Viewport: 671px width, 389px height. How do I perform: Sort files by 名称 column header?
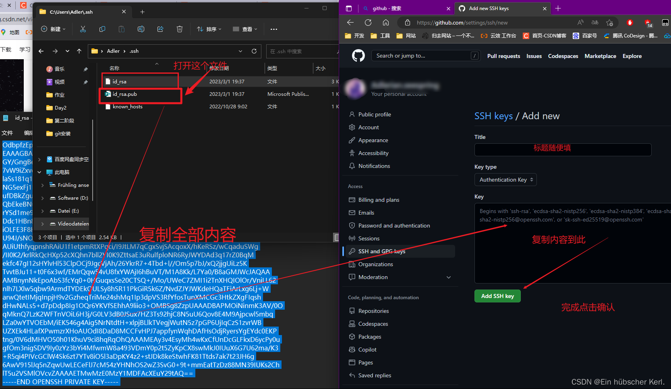click(x=114, y=68)
